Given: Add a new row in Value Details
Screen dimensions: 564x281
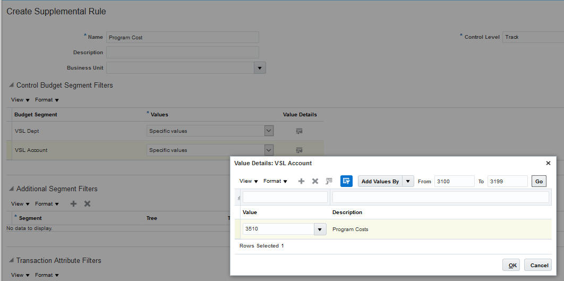Looking at the screenshot, I should tap(301, 181).
